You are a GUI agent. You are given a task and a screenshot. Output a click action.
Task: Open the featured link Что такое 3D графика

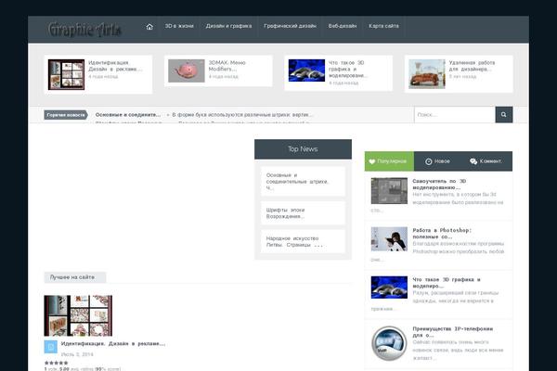tap(348, 69)
